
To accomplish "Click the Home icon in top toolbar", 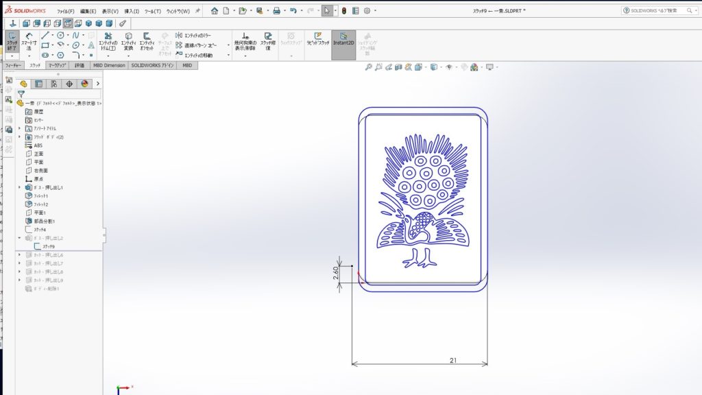I will [x=215, y=11].
